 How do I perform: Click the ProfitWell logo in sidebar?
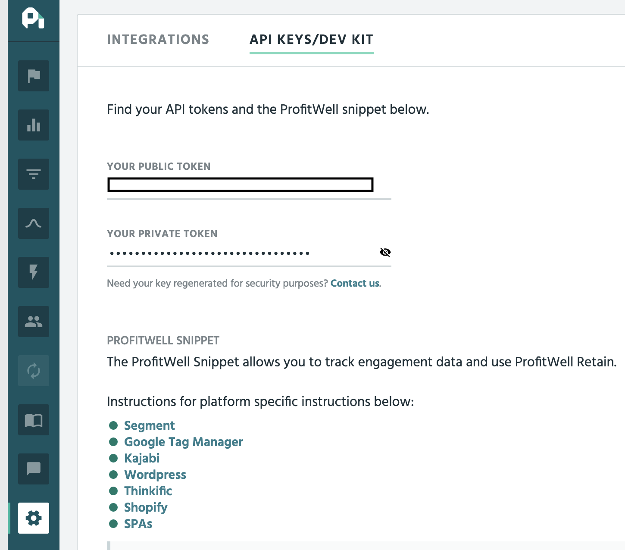point(33,19)
